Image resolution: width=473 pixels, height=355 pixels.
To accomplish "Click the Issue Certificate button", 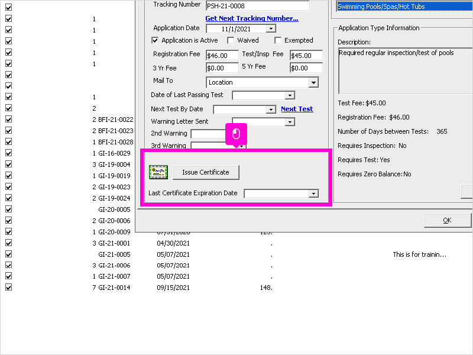I will pyautogui.click(x=206, y=172).
